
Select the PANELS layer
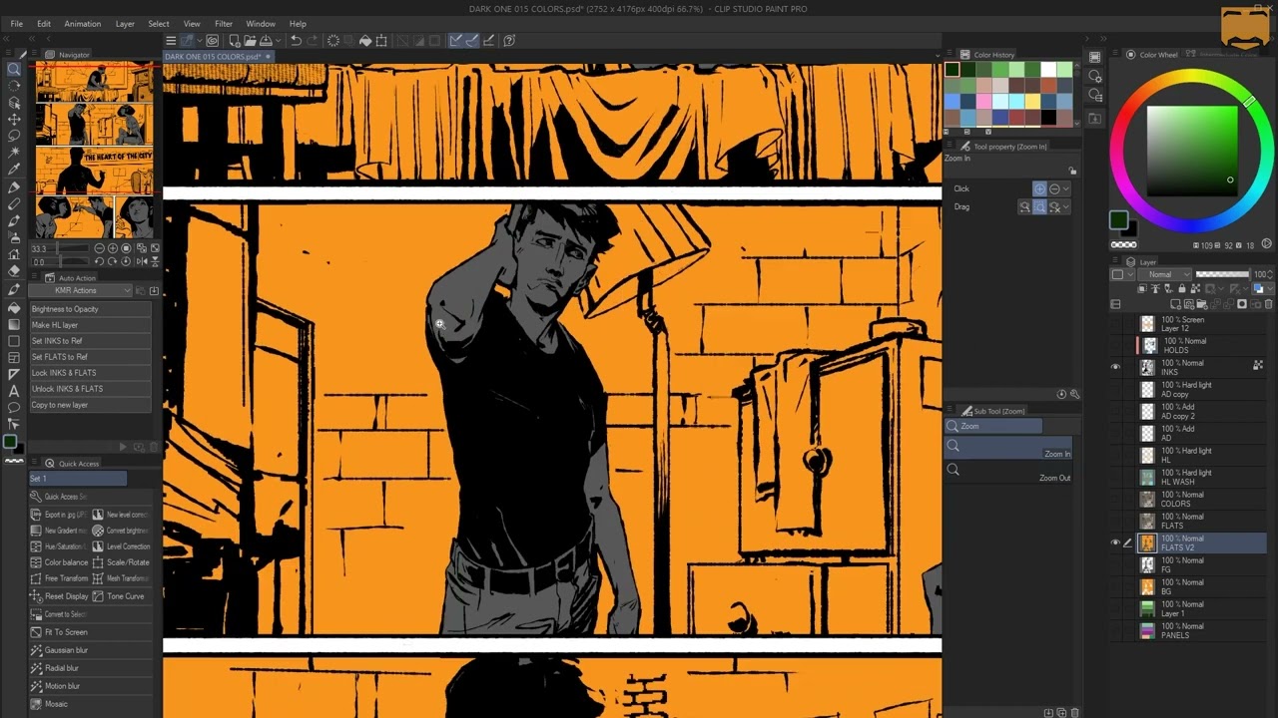tap(1189, 630)
